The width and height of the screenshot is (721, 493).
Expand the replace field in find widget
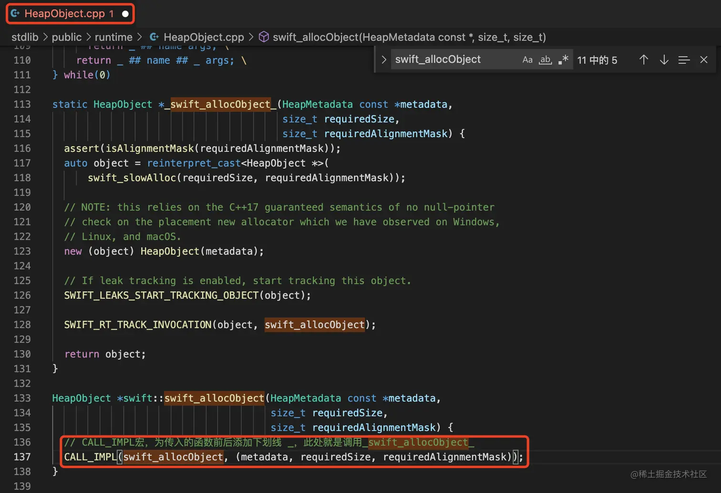[x=383, y=60]
